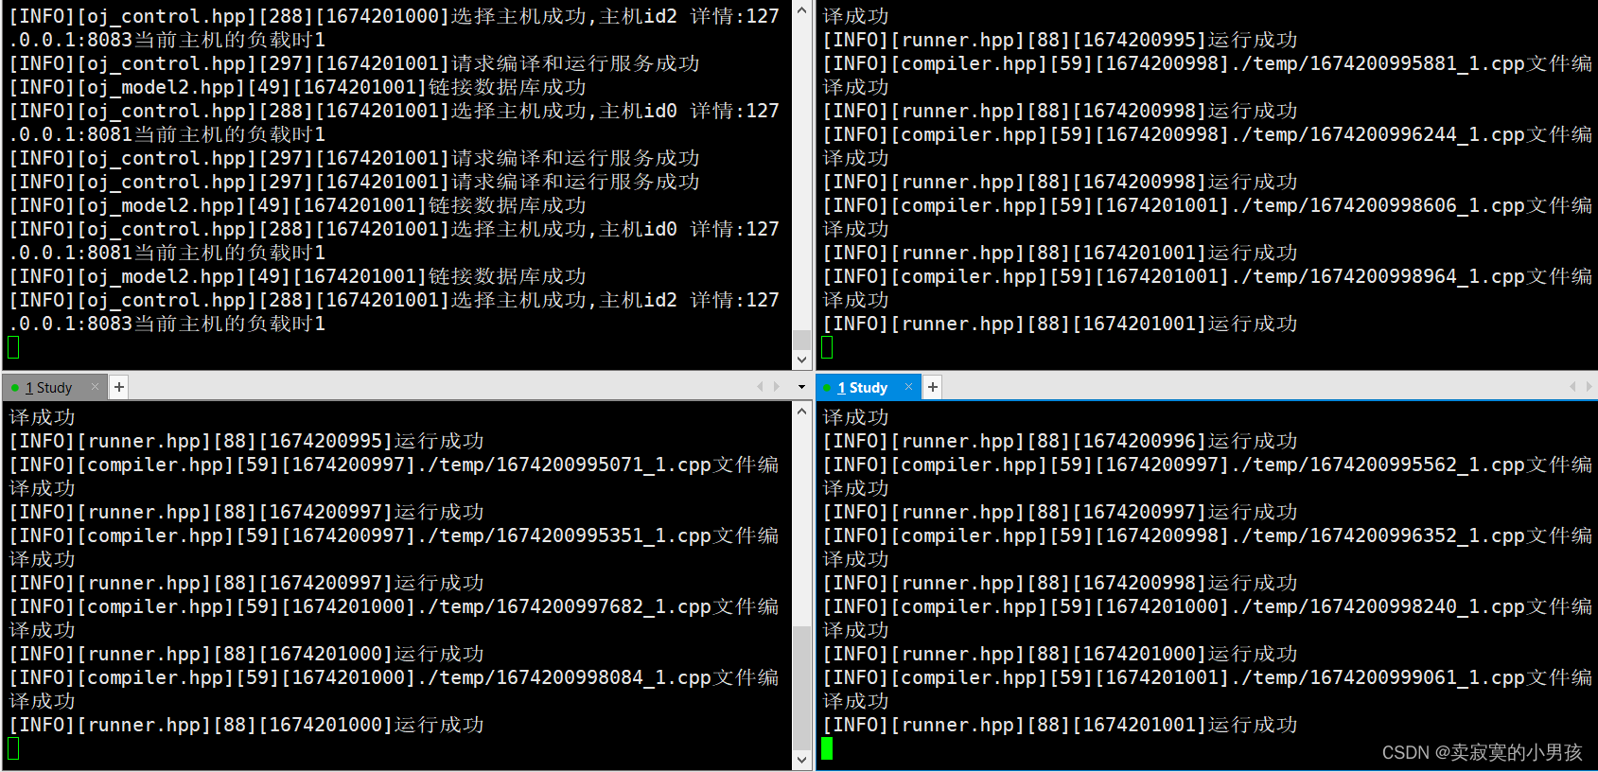1598x772 pixels.
Task: Click the top-left pane's scrollbar up arrow
Action: [x=801, y=10]
